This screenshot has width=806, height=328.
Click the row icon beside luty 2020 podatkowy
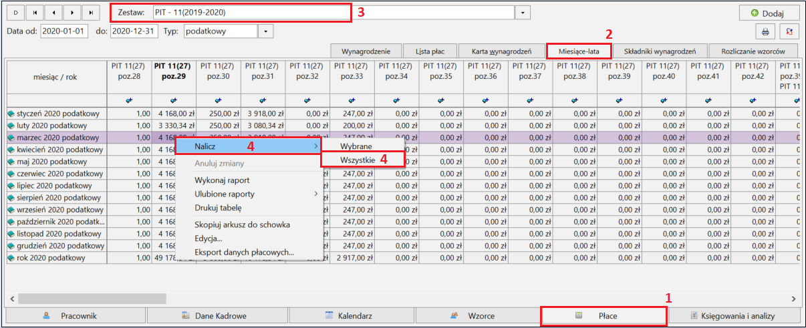click(11, 126)
